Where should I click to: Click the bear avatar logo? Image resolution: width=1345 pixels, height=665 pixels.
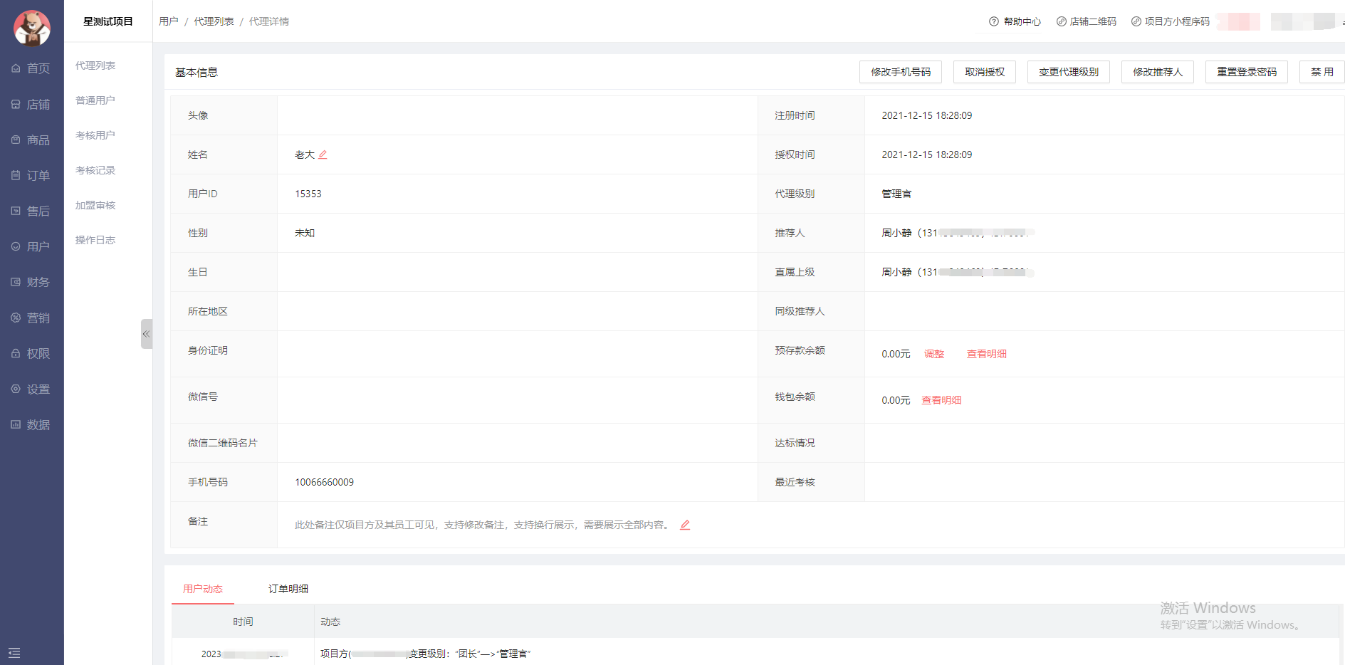32,28
